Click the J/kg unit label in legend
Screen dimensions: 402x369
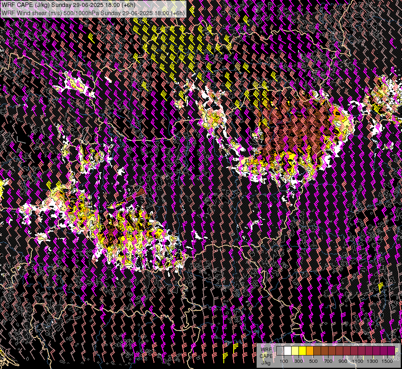tap(266, 363)
